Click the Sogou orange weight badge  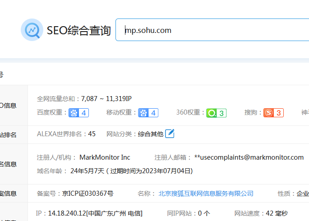[273, 113]
